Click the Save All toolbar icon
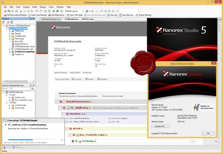 tap(16, 11)
